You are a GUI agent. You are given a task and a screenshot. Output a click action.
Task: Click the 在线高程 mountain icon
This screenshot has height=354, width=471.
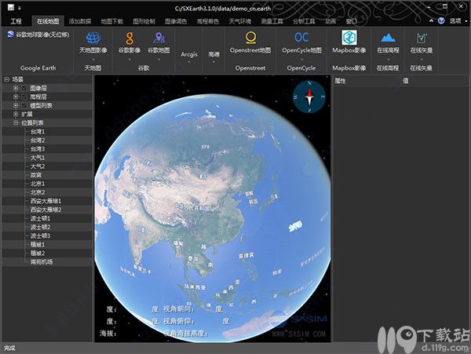388,38
